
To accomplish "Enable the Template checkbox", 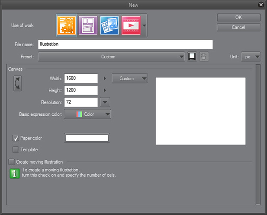I will (x=16, y=149).
